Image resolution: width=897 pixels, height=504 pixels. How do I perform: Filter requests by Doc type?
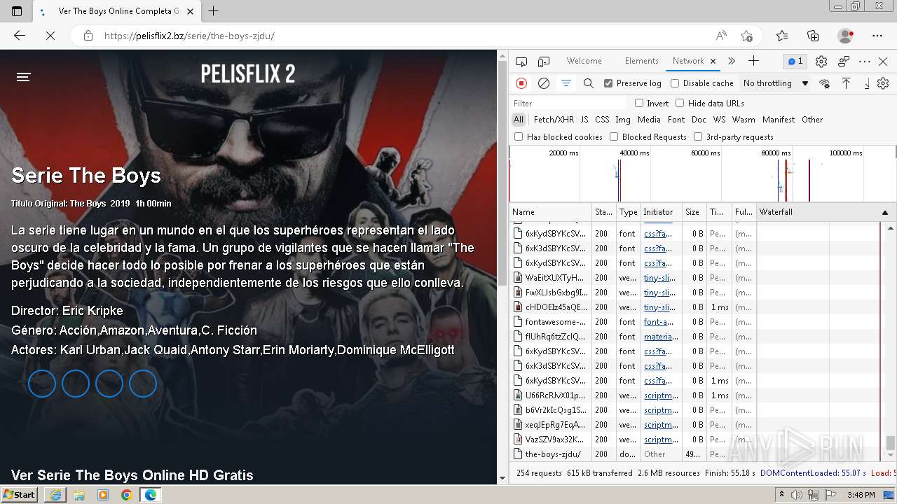(x=699, y=120)
